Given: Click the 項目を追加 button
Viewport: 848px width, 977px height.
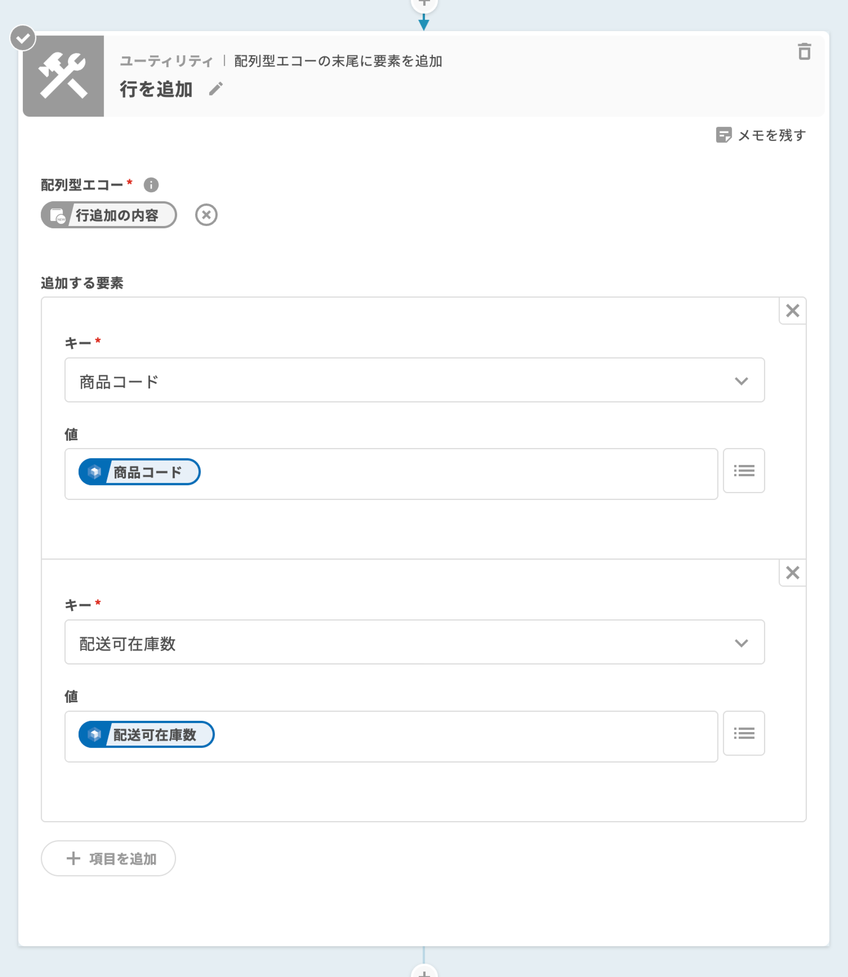Looking at the screenshot, I should (108, 858).
